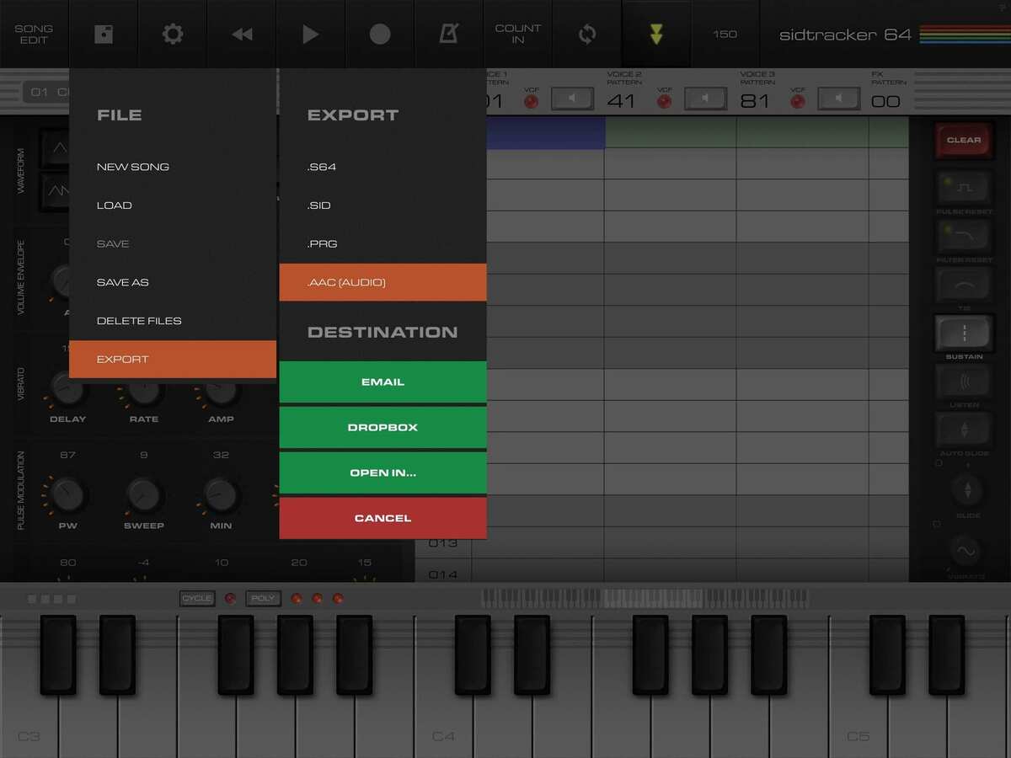Viewport: 1011px width, 758px height.
Task: Toggle the Listen button
Action: 965,382
